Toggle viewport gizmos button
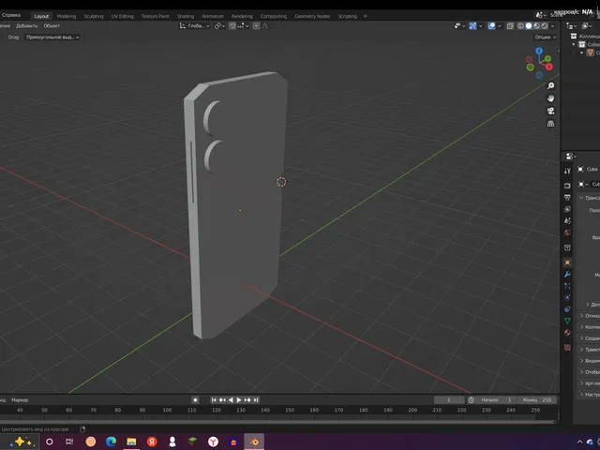Screen dimensions: 600x450 (x=472, y=26)
